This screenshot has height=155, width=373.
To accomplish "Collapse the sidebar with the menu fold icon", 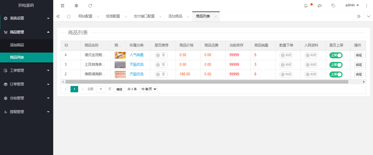I will (x=63, y=5).
